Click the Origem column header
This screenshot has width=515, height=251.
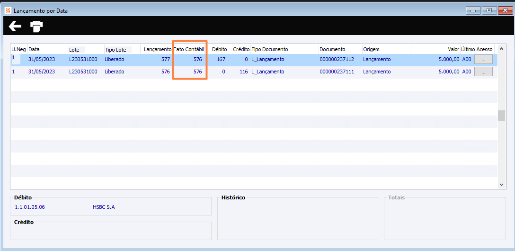coord(371,49)
